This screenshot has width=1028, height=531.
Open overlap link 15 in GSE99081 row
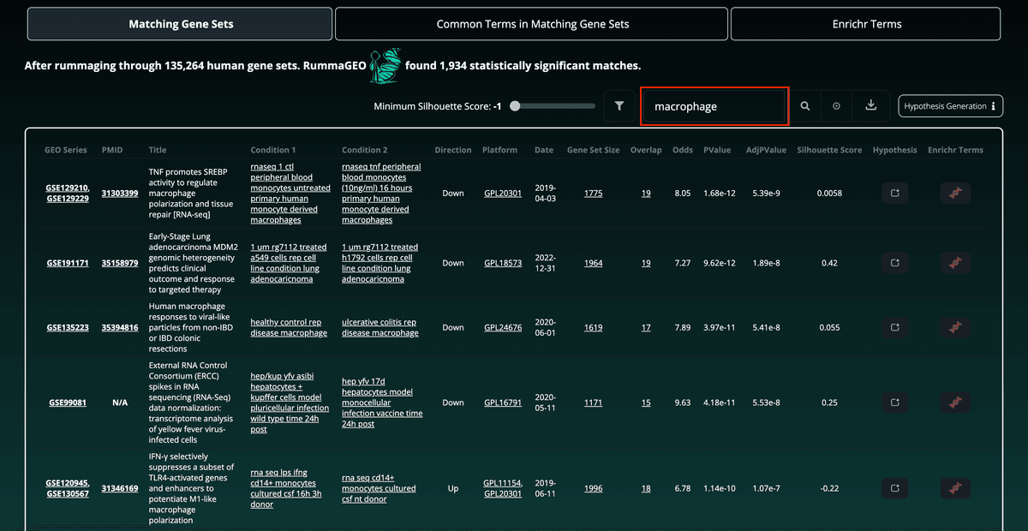pos(646,403)
